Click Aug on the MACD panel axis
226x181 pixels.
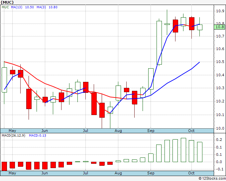[118, 173]
